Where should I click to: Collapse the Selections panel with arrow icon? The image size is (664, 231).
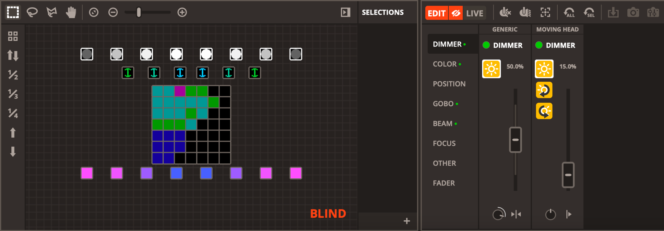point(345,12)
